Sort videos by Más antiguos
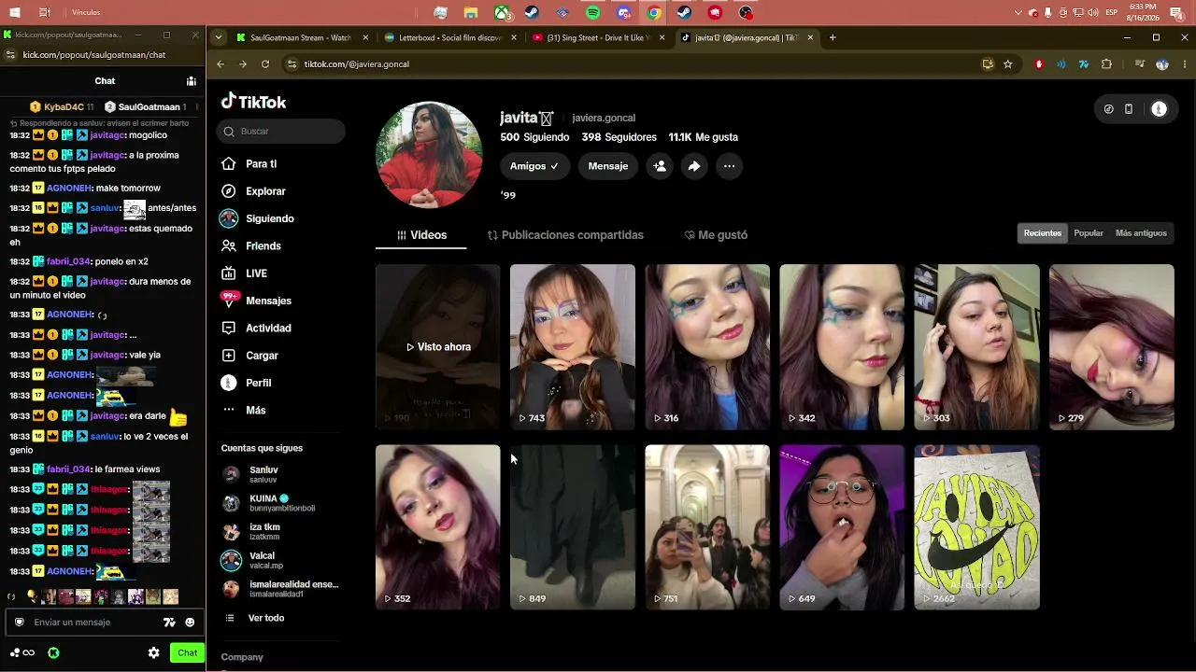 click(x=1141, y=233)
